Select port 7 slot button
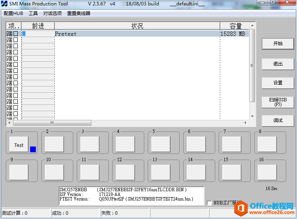 coord(232,145)
